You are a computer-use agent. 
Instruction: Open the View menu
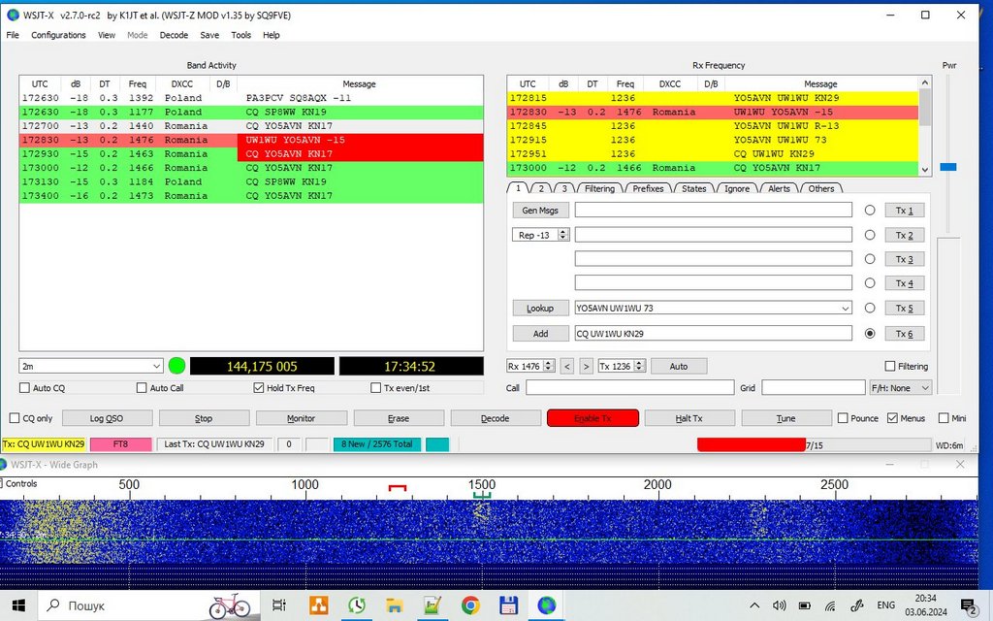click(x=107, y=35)
